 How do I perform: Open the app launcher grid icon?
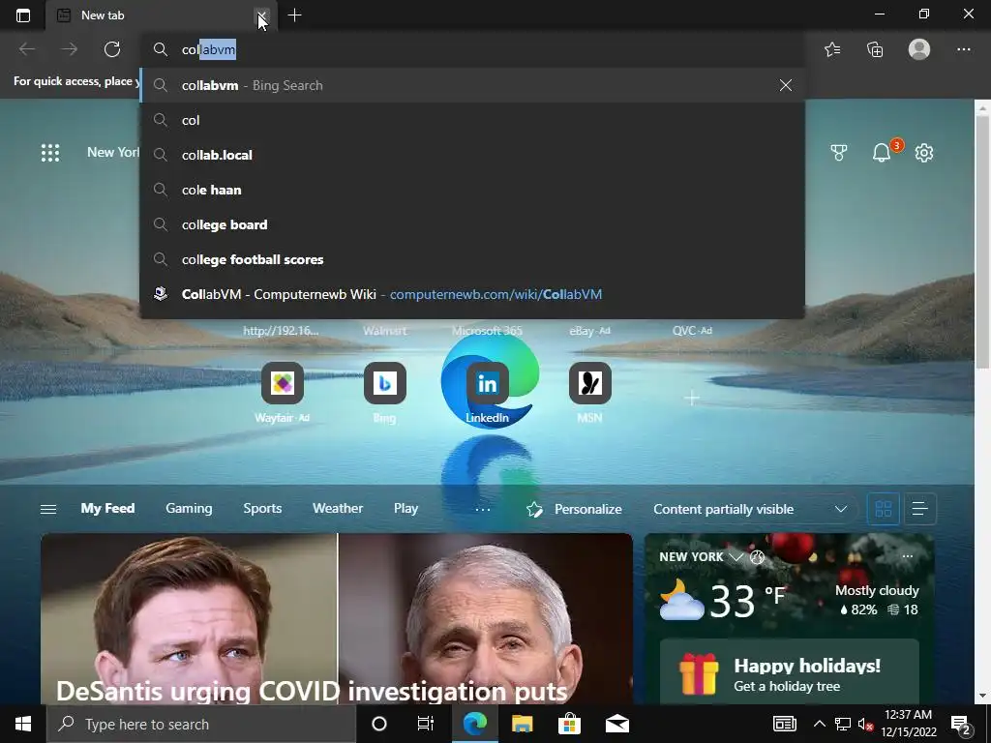coord(50,152)
